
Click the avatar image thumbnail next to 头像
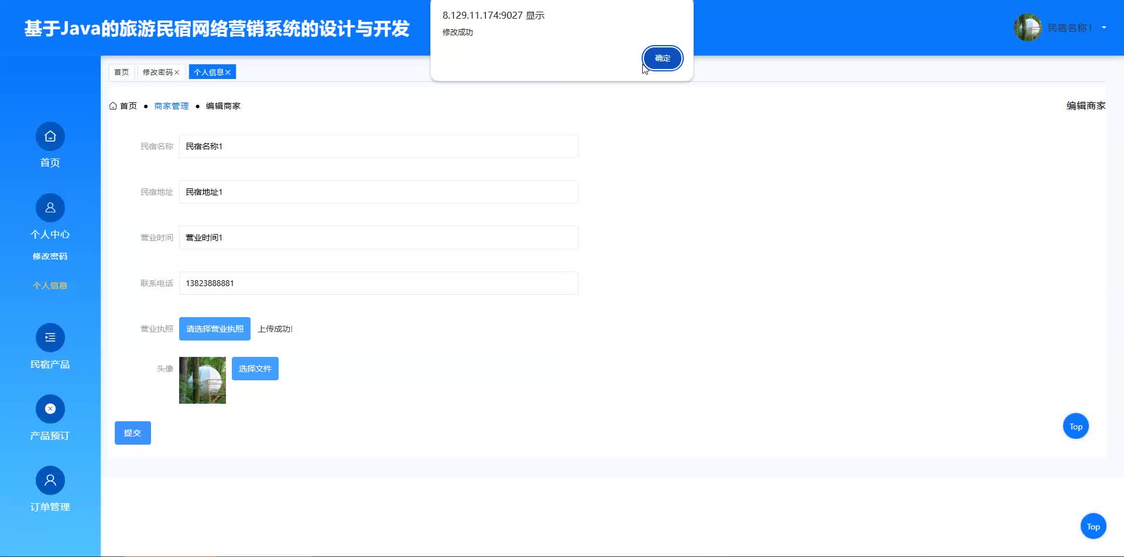202,380
